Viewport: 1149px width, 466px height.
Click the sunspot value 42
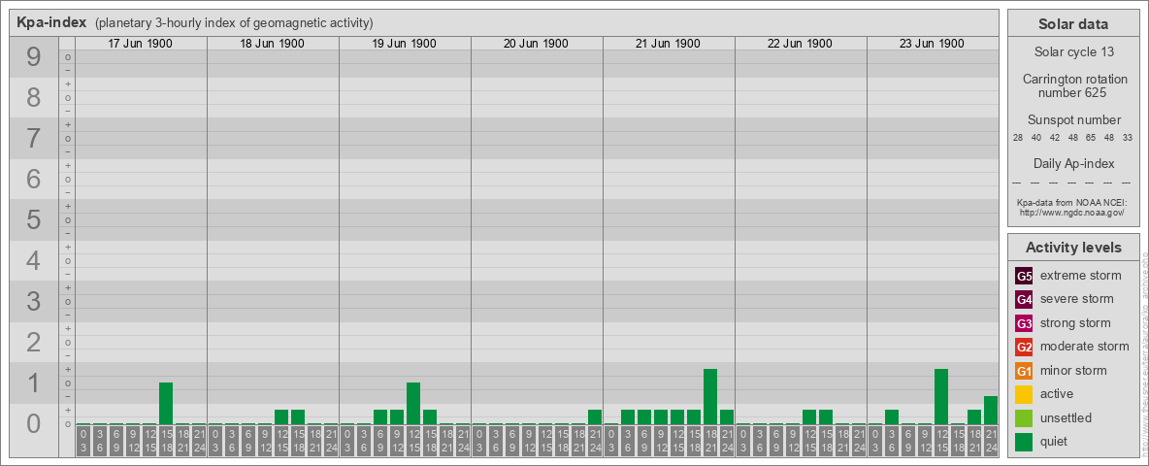tap(1055, 138)
